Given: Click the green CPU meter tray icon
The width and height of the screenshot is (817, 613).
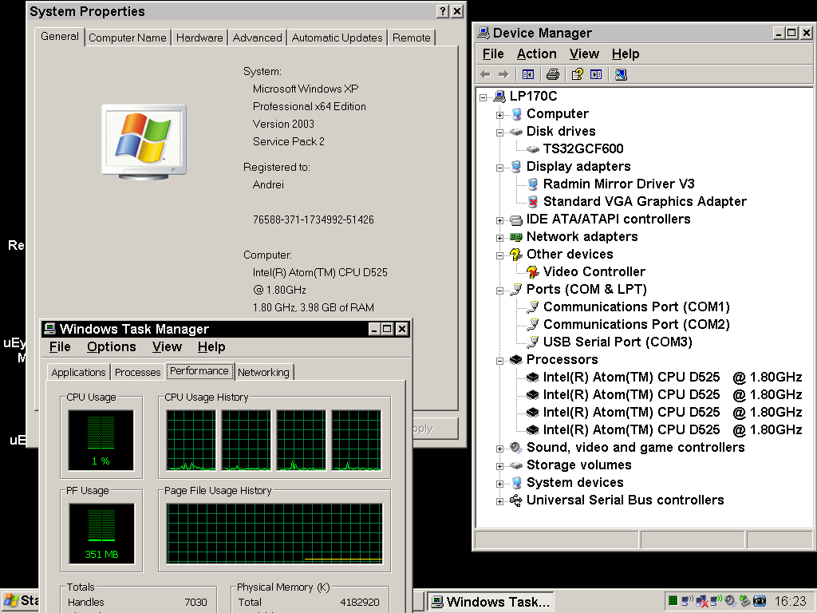Looking at the screenshot, I should point(673,601).
